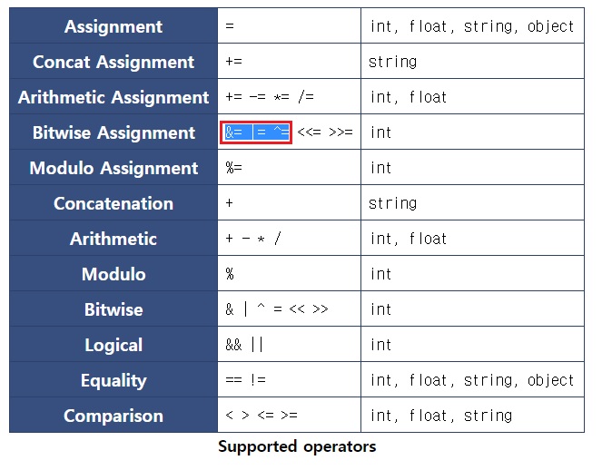This screenshot has height=470, width=612.
Task: Click the Assignment row header
Action: coord(114,25)
